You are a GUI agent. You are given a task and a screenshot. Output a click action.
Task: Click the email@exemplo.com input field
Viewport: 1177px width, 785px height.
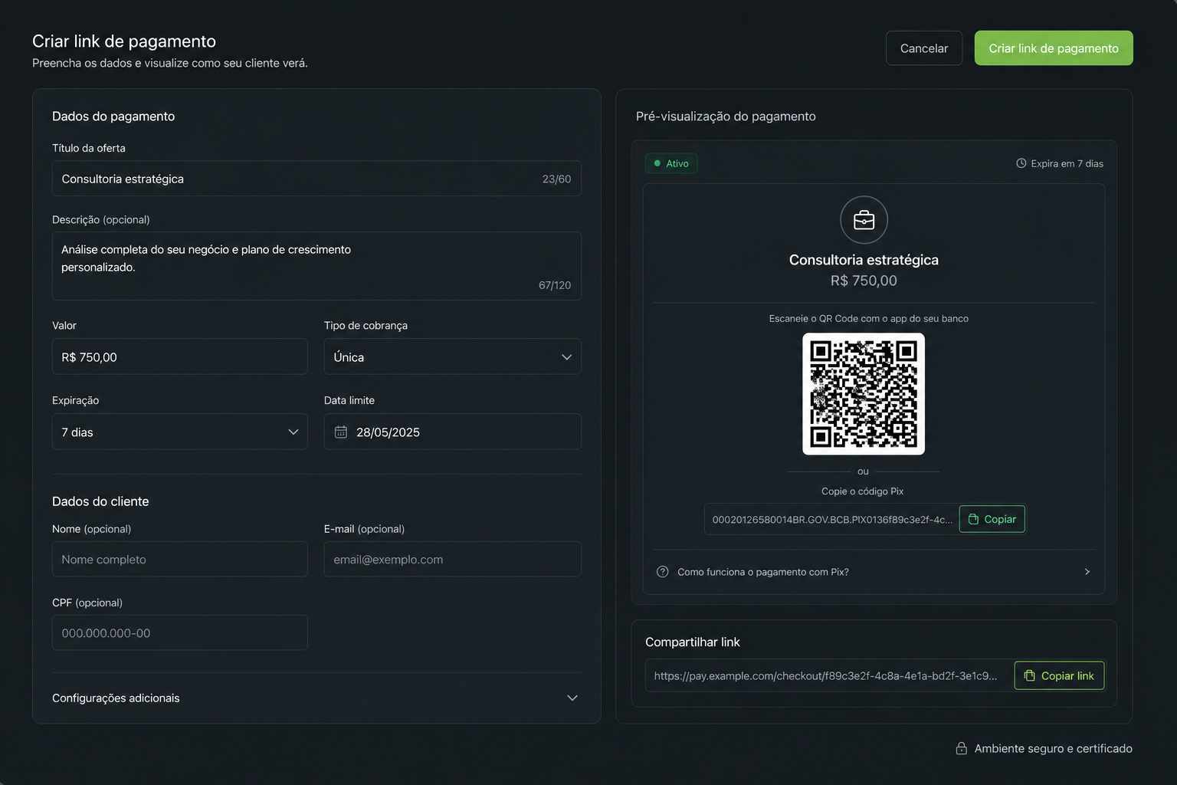(452, 559)
